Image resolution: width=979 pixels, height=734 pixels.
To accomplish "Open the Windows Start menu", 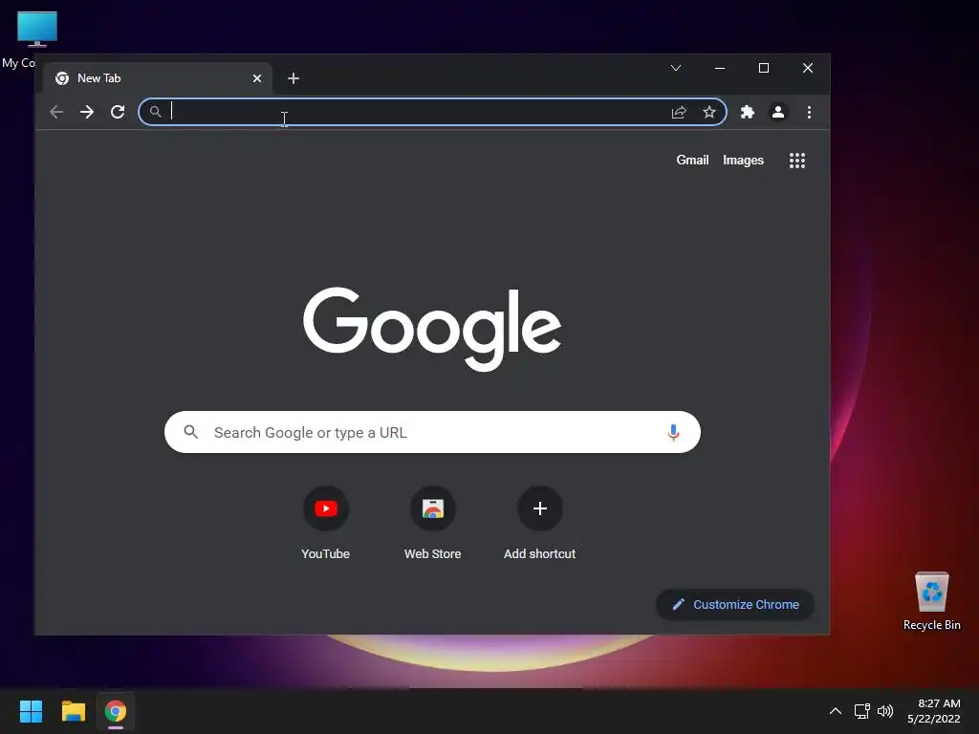I will [31, 711].
